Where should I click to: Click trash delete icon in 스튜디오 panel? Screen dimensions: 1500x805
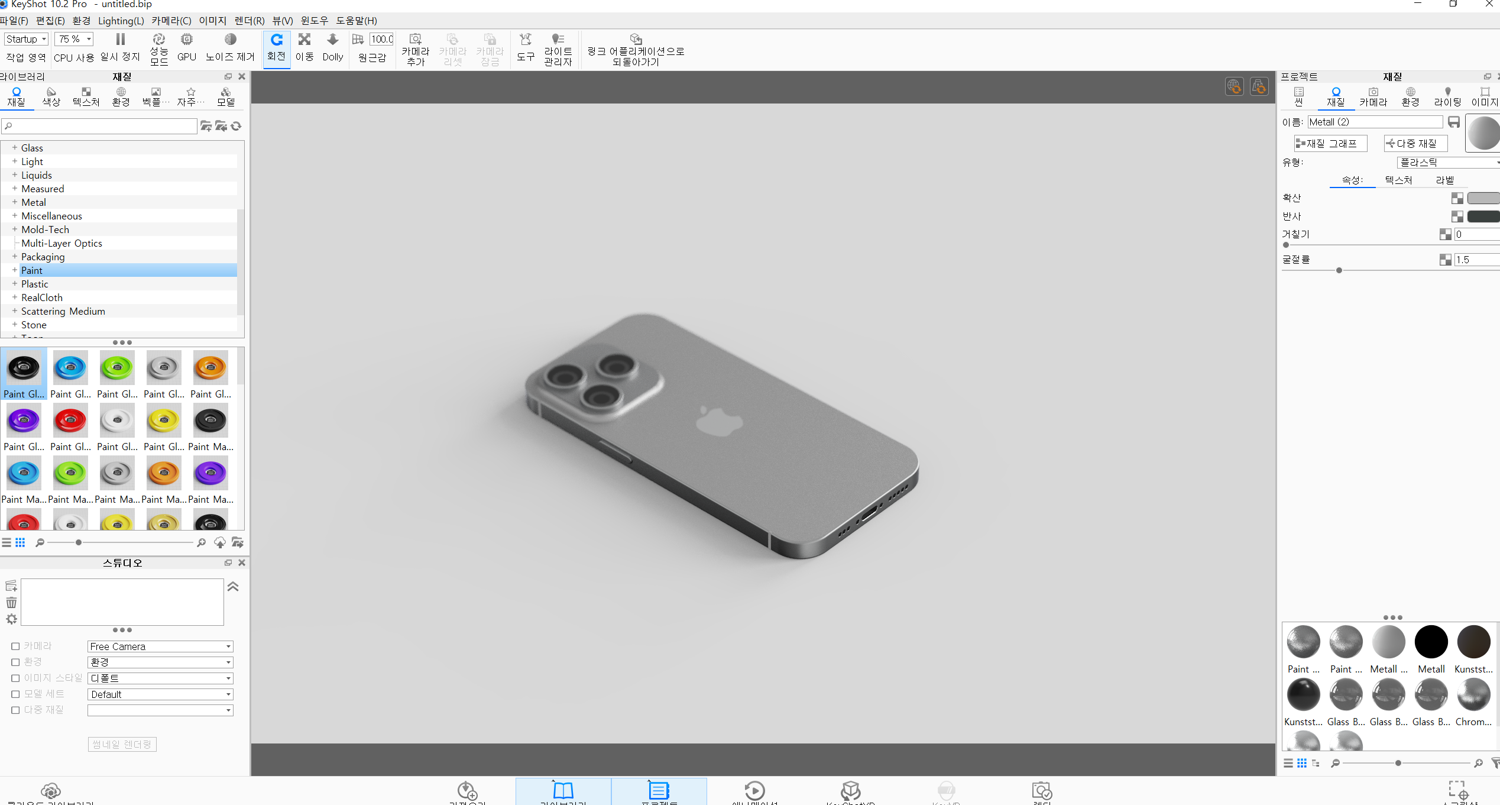11,603
